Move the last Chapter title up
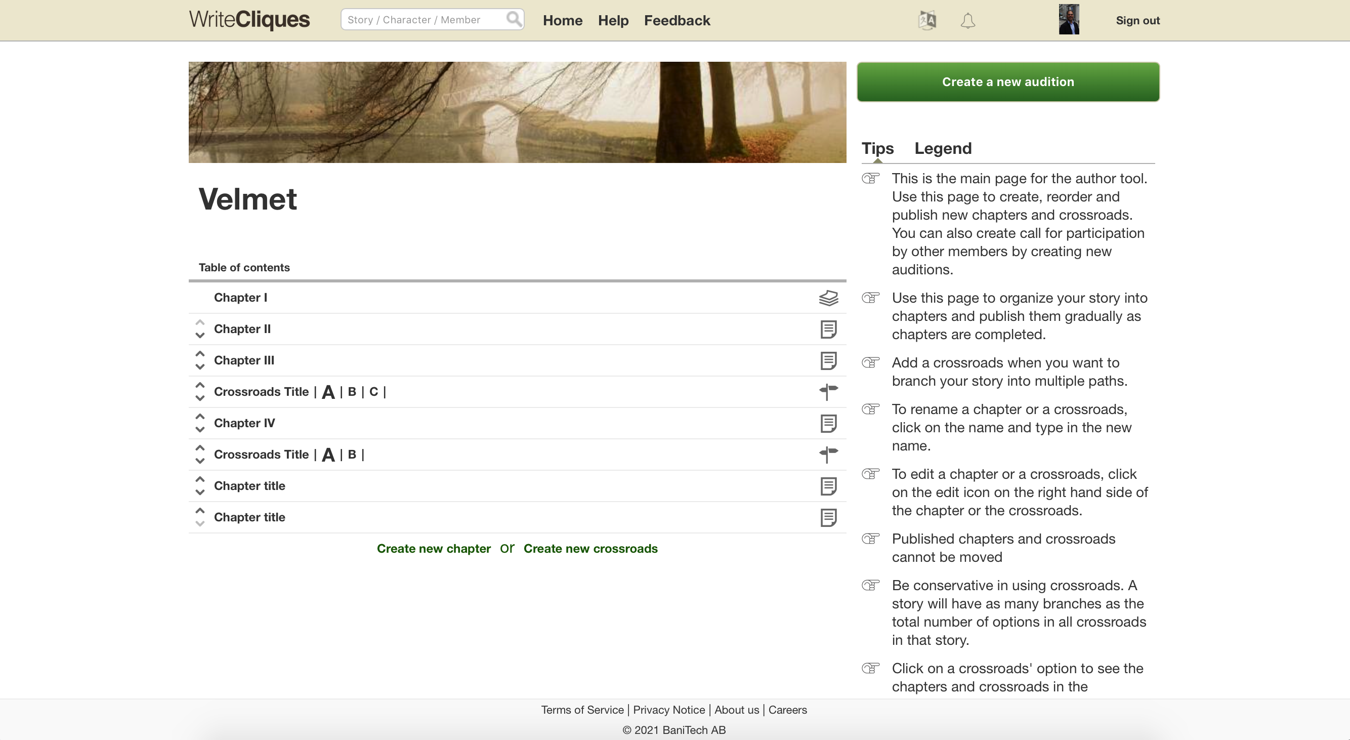The width and height of the screenshot is (1350, 740). pyautogui.click(x=200, y=510)
